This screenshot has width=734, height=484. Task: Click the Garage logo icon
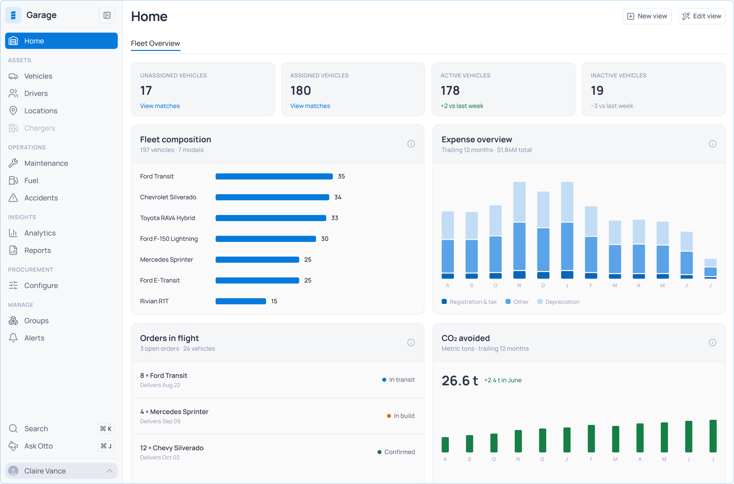pos(13,15)
